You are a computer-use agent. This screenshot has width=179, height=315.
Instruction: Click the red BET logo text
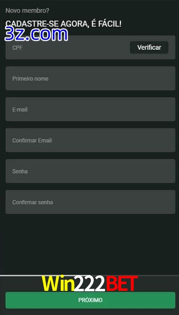coord(122,284)
